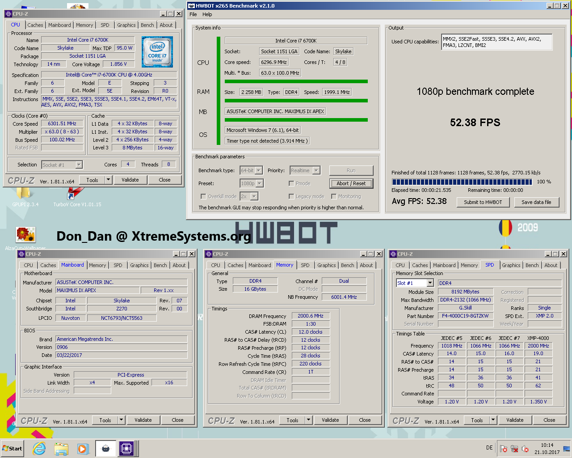The width and height of the screenshot is (572, 458).
Task: Click the NB Frequency 6001.4 MHz value
Action: pyautogui.click(x=344, y=297)
